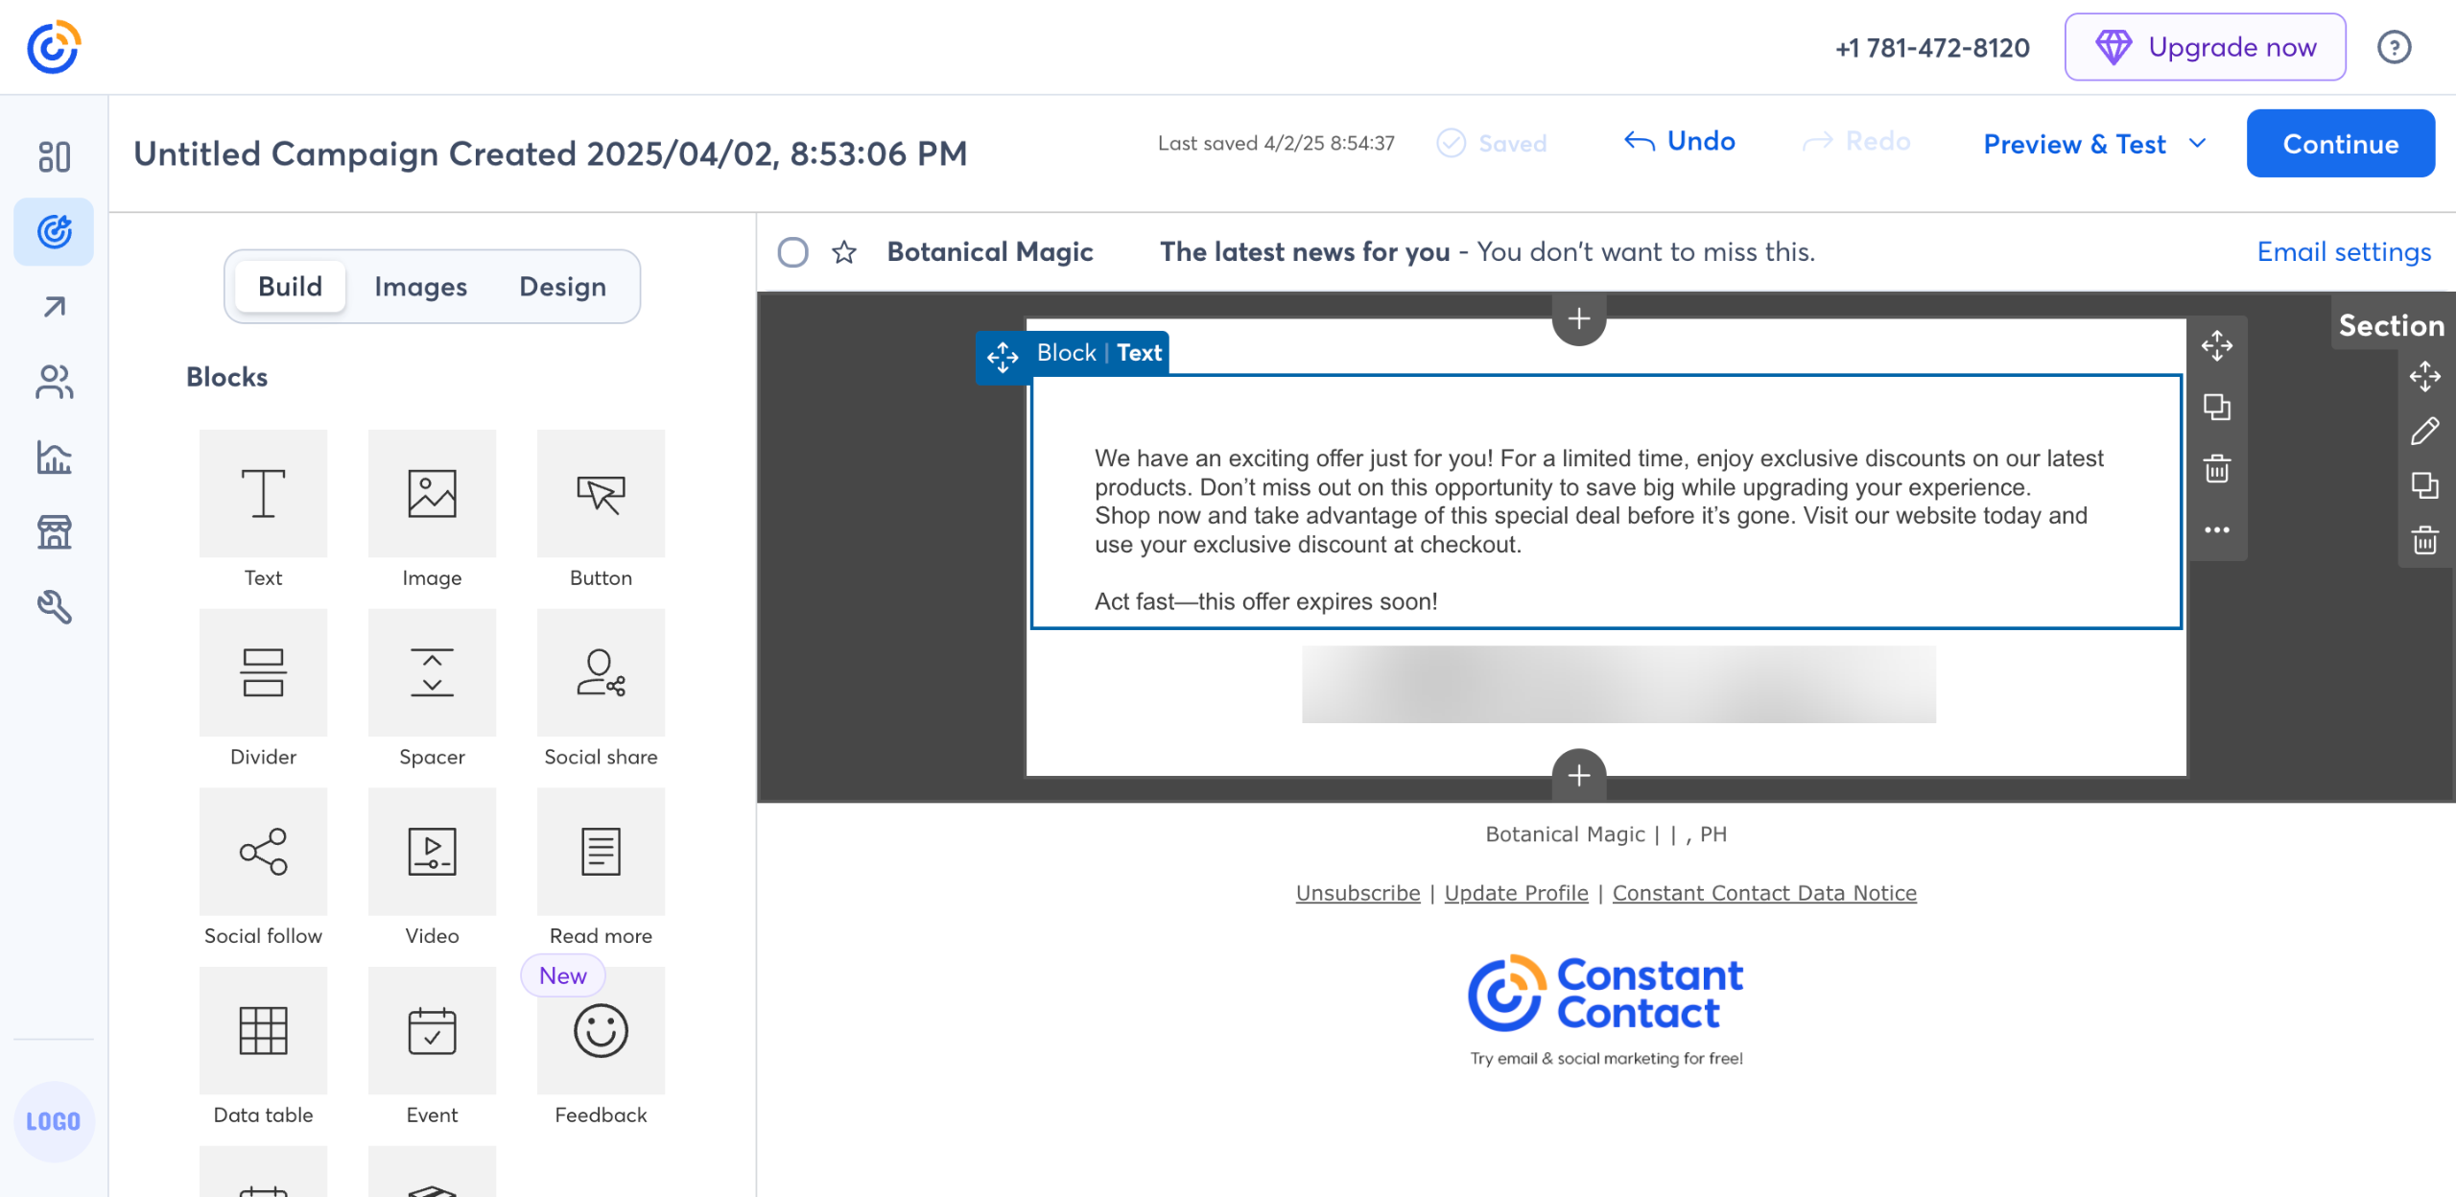Open Contacts from the sidebar
This screenshot has width=2456, height=1197.
tap(54, 382)
